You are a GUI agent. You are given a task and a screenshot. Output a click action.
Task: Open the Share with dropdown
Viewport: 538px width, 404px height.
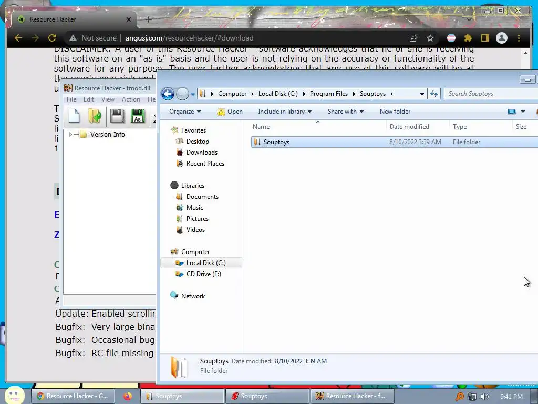click(346, 112)
